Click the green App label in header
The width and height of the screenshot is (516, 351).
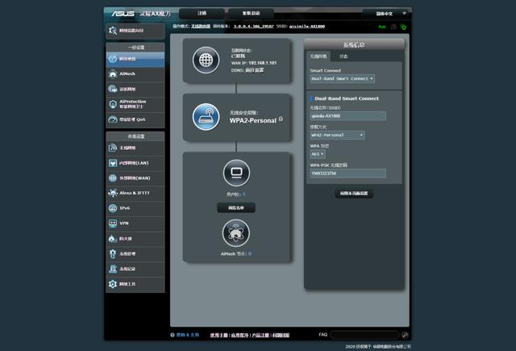(x=381, y=27)
